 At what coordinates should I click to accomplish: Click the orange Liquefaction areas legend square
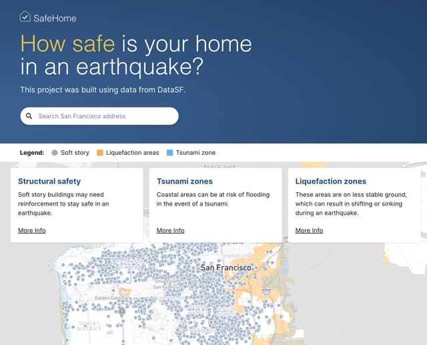[100, 153]
